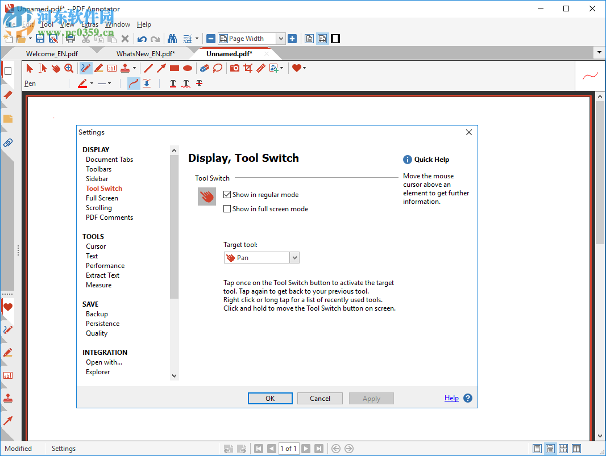Select the Pen annotation tool
Screen dimensions: 606x456
click(86, 68)
